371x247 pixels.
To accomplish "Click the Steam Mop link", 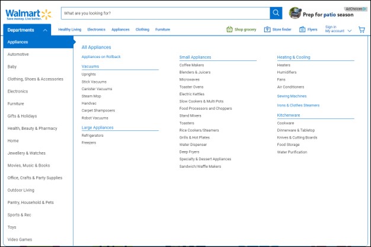I will coord(91,97).
